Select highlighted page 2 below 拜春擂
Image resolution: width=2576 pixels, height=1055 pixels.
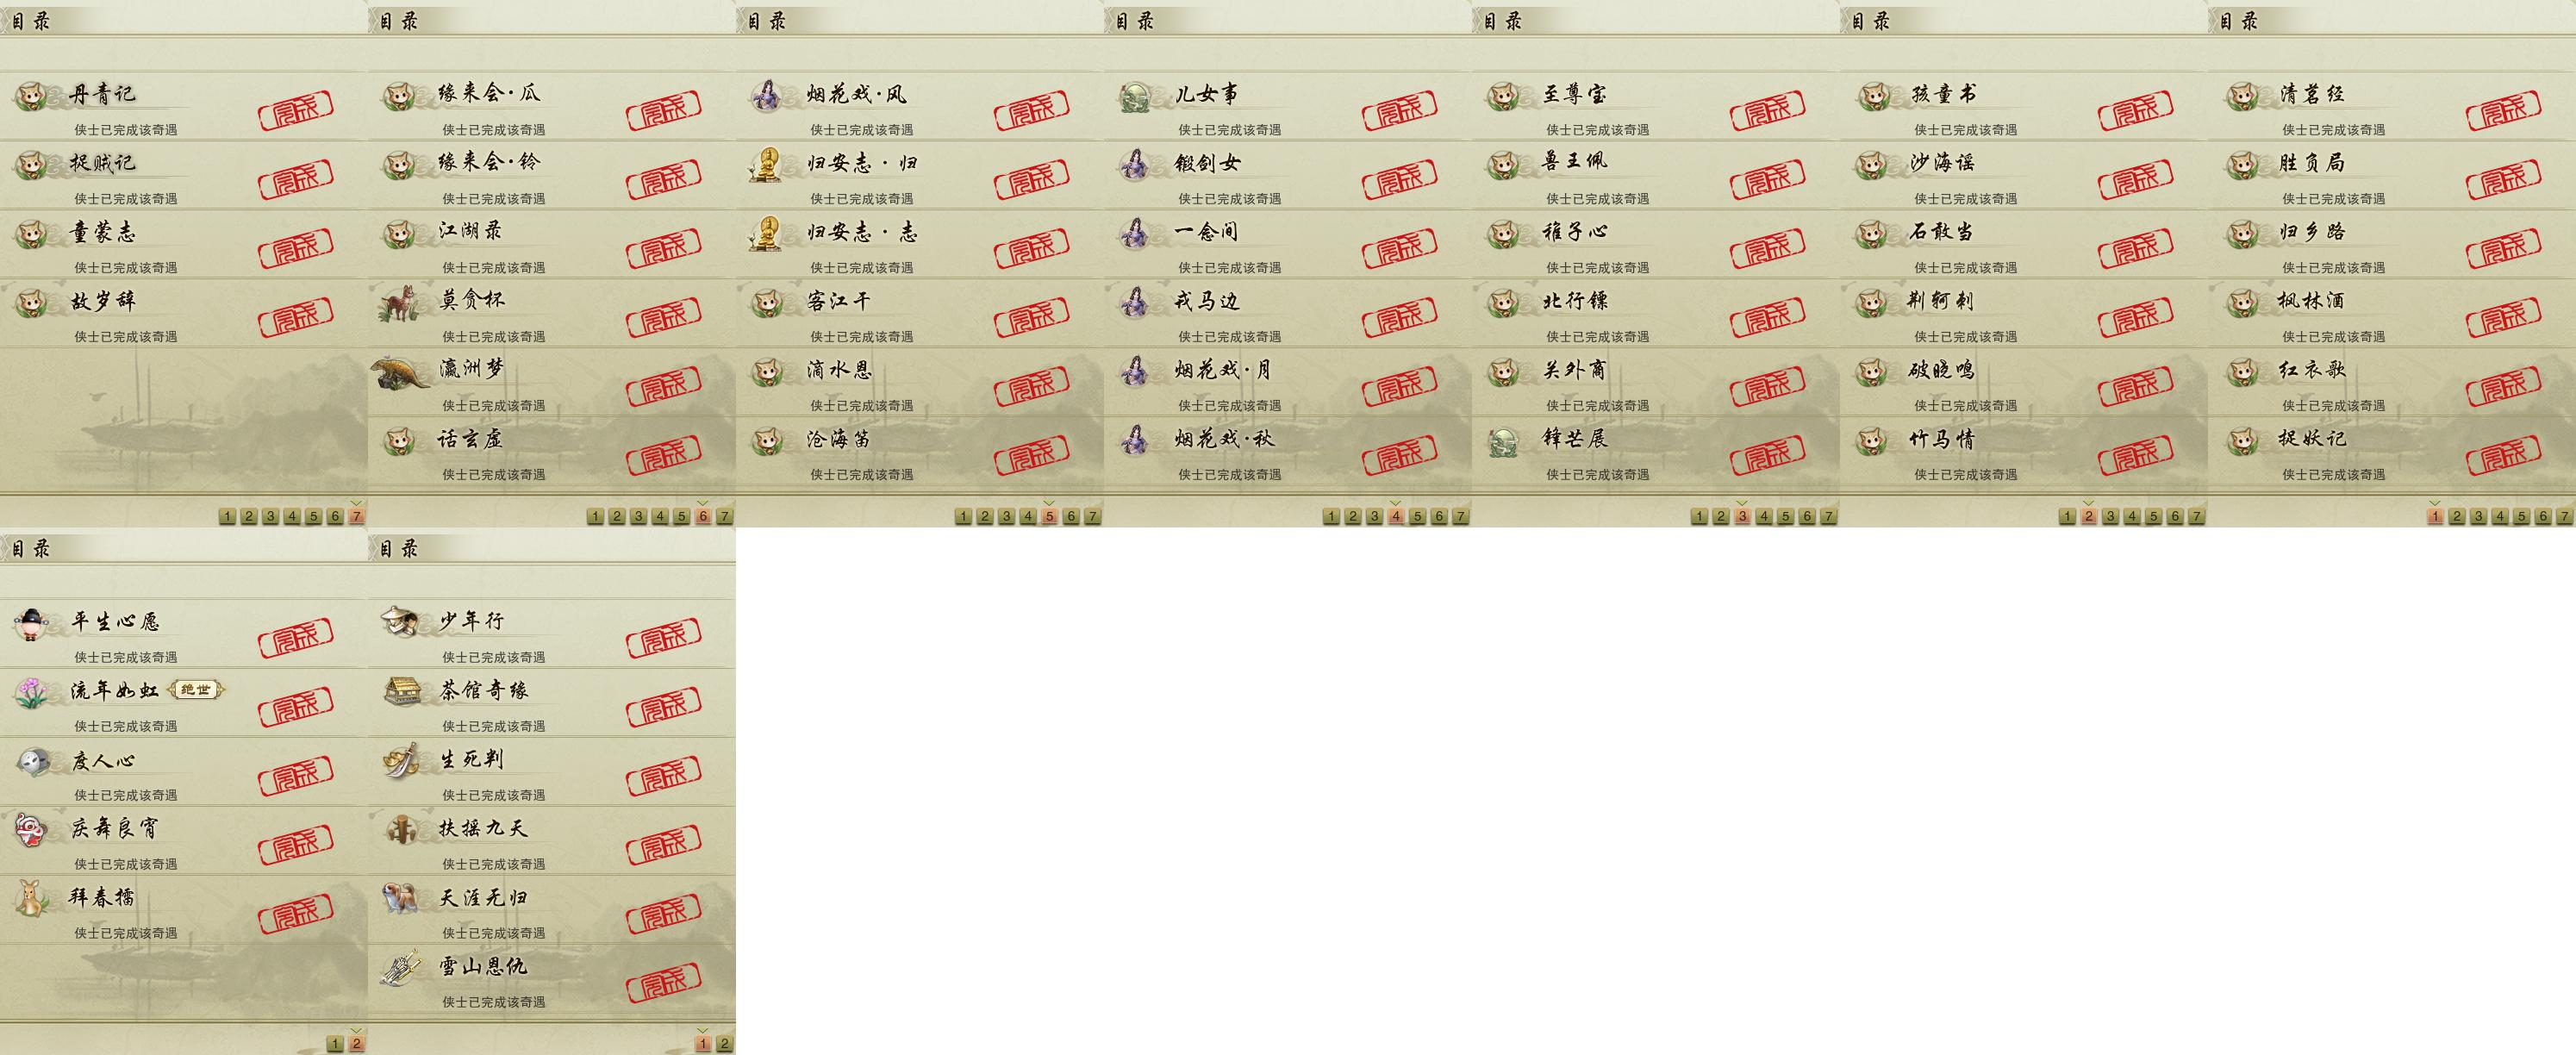click(357, 1043)
